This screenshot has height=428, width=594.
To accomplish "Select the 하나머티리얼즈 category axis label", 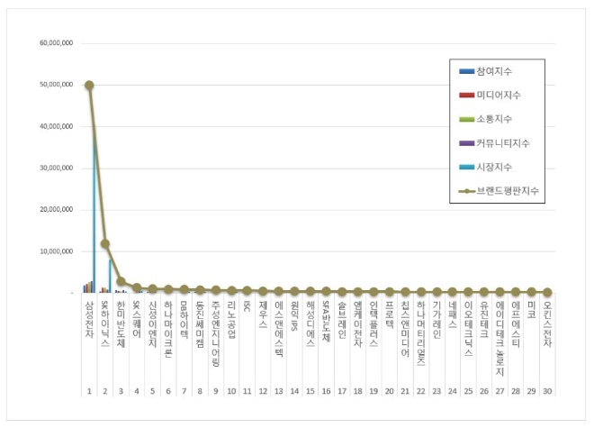I will (420, 335).
